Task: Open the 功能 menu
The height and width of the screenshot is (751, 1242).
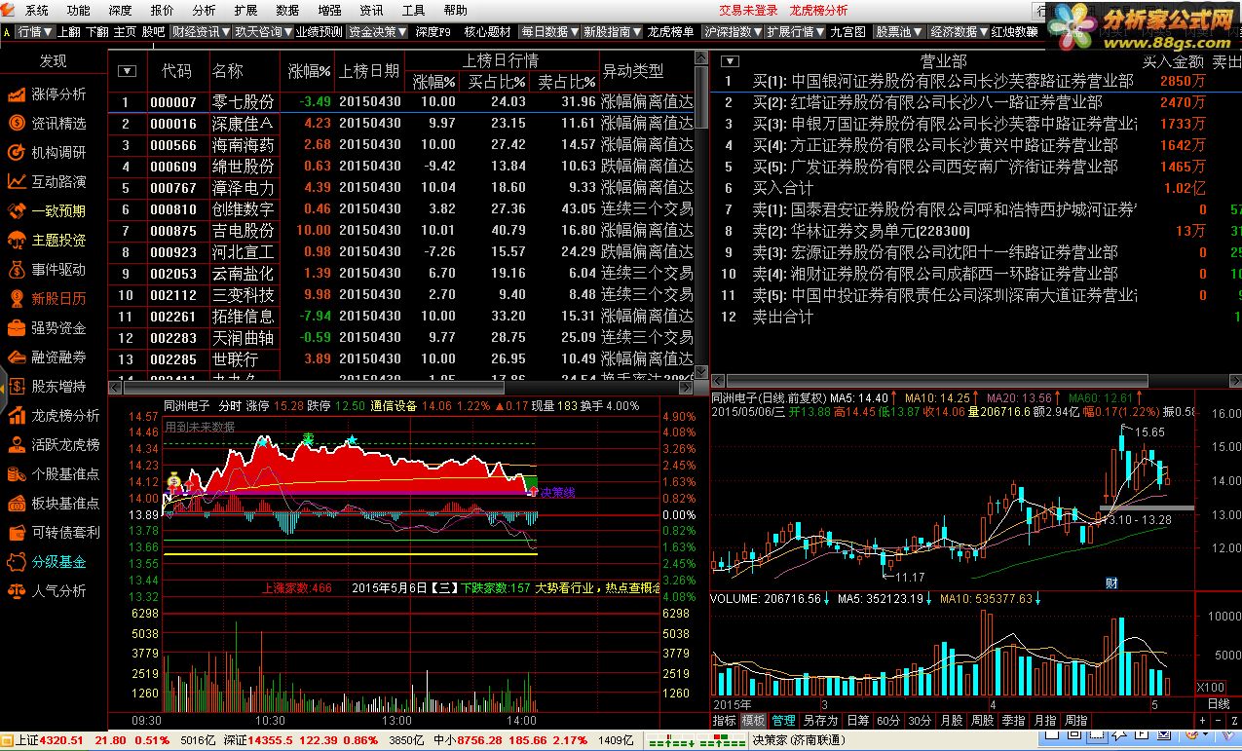Action: (78, 11)
